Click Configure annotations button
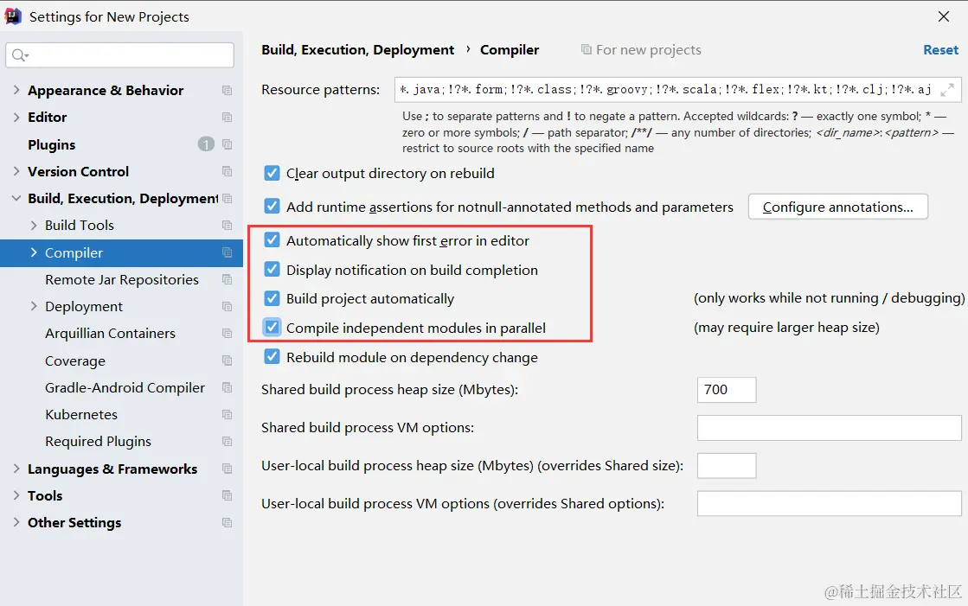 click(837, 207)
